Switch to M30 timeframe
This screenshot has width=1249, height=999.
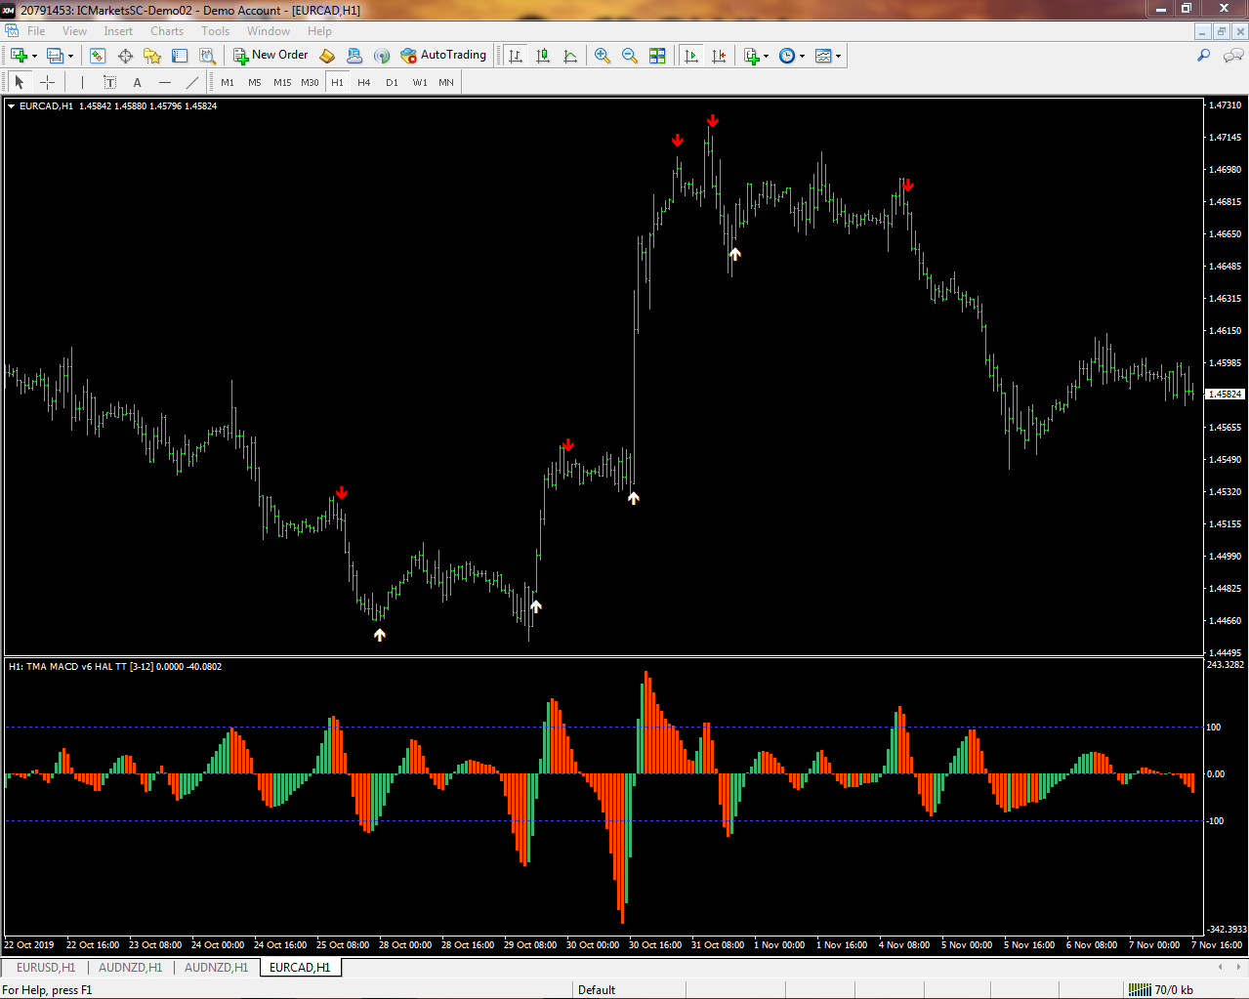[310, 83]
